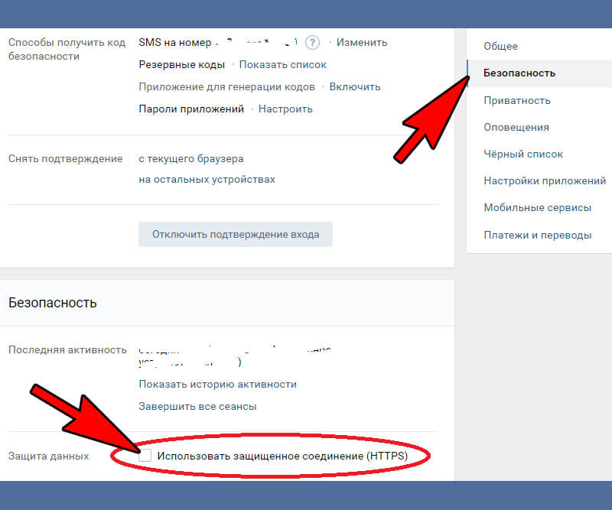
Task: Click 'Использовать защищенное соединение (HTTPS)' label
Action: (282, 456)
